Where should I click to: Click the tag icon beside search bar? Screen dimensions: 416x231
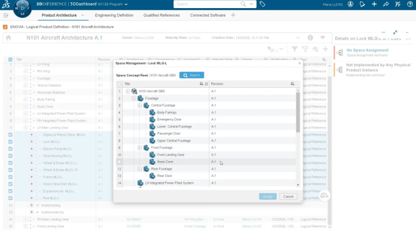(x=263, y=4)
